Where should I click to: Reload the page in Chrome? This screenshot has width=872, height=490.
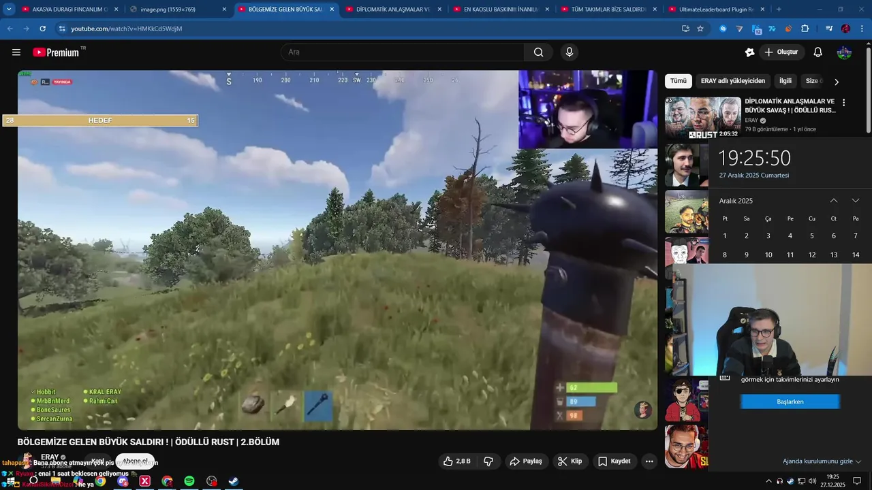point(42,29)
